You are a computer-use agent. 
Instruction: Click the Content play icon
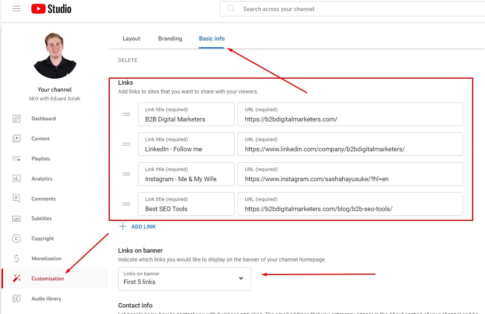tap(16, 138)
